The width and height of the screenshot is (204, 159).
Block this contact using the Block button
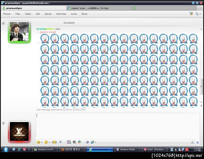[x=84, y=14]
